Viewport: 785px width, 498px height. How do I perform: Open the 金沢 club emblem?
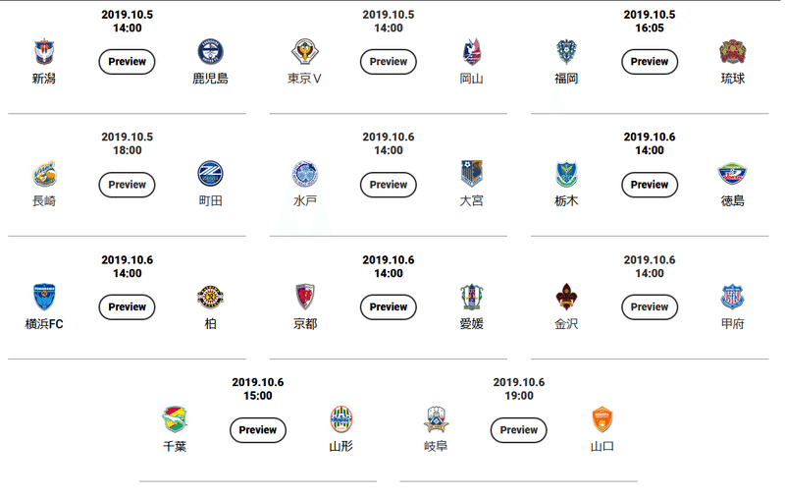coord(566,297)
